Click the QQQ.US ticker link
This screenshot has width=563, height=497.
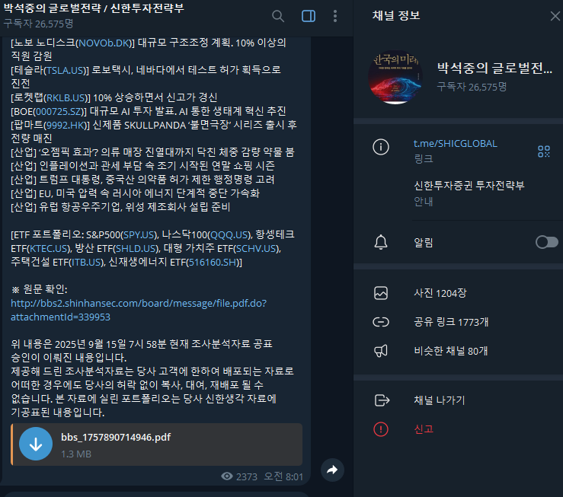pos(229,235)
